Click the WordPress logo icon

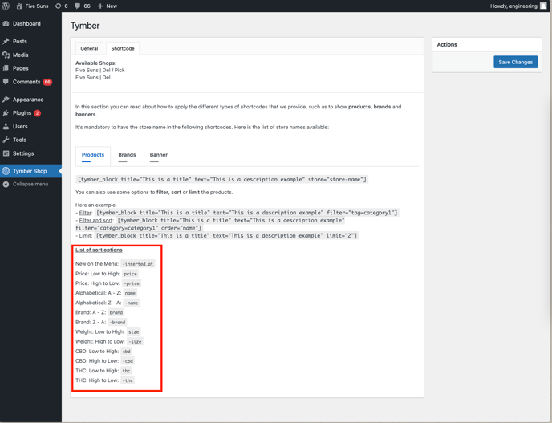click(x=6, y=6)
